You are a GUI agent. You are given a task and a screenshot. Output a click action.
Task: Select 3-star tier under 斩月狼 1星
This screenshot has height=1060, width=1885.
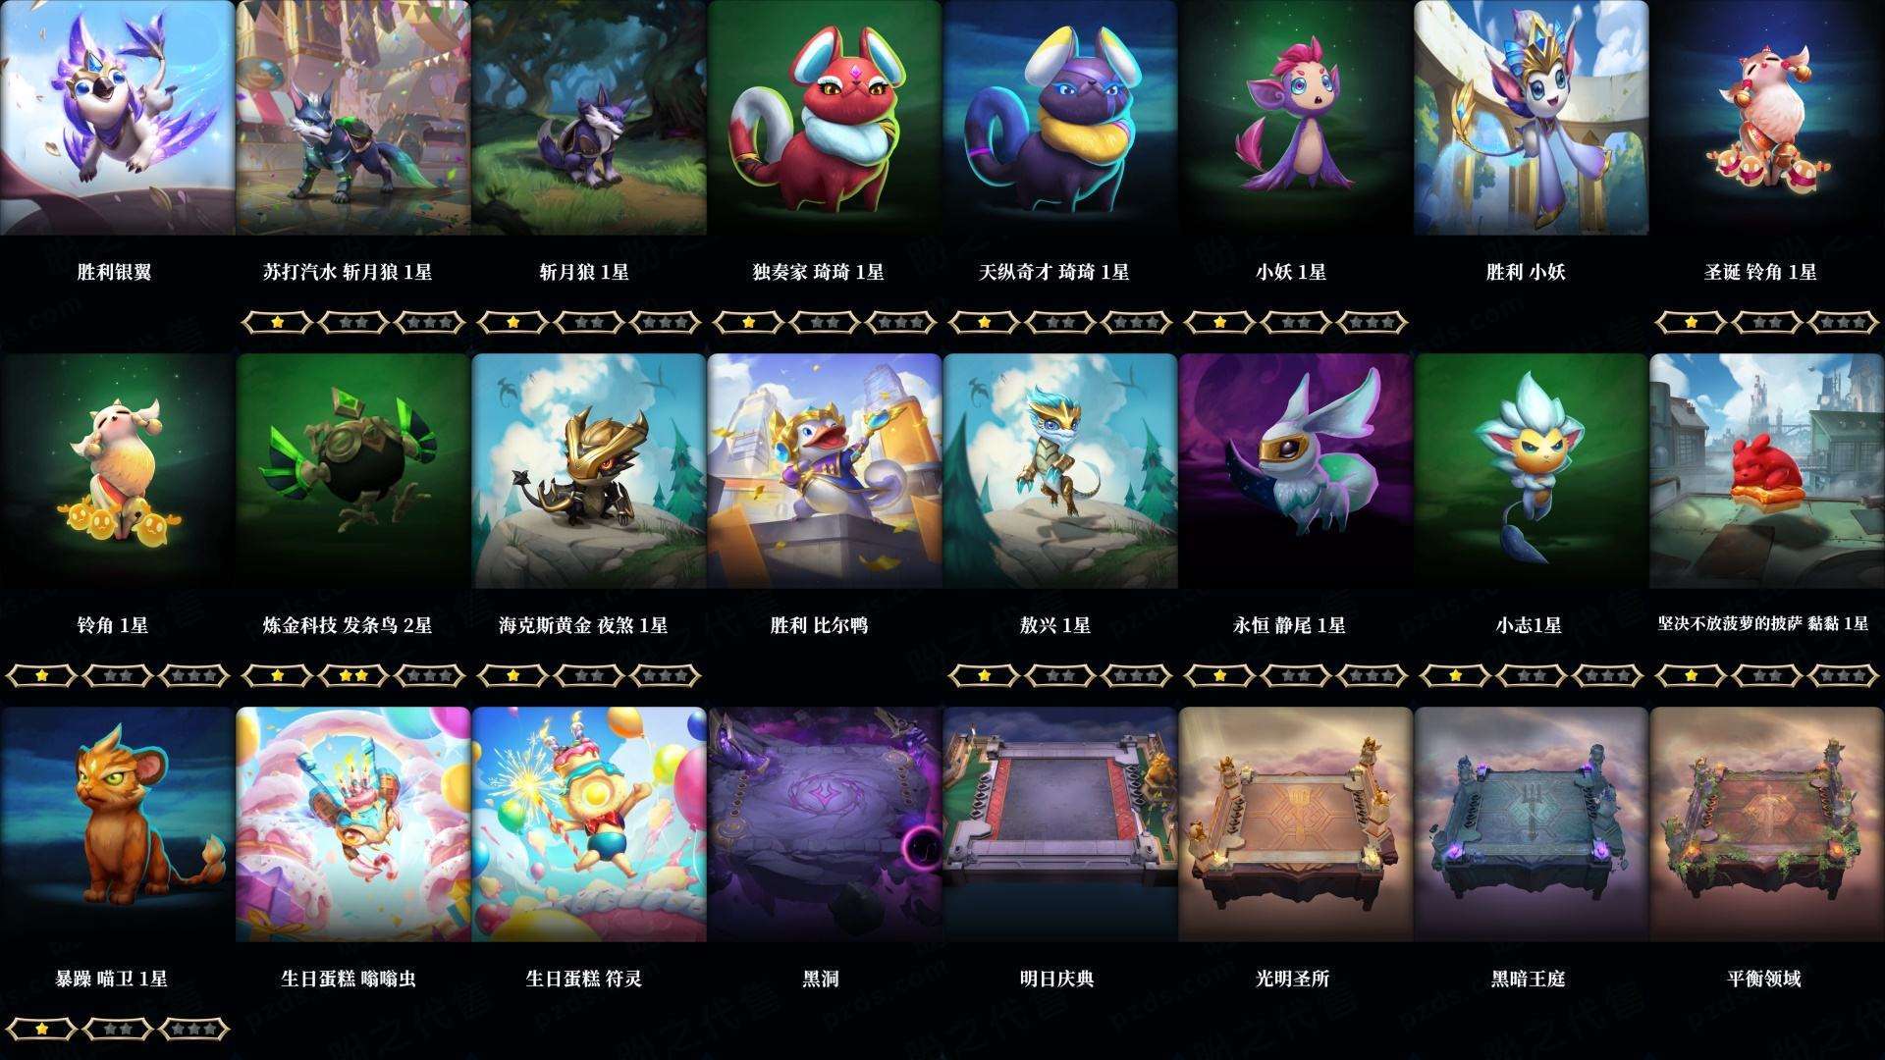(x=666, y=322)
